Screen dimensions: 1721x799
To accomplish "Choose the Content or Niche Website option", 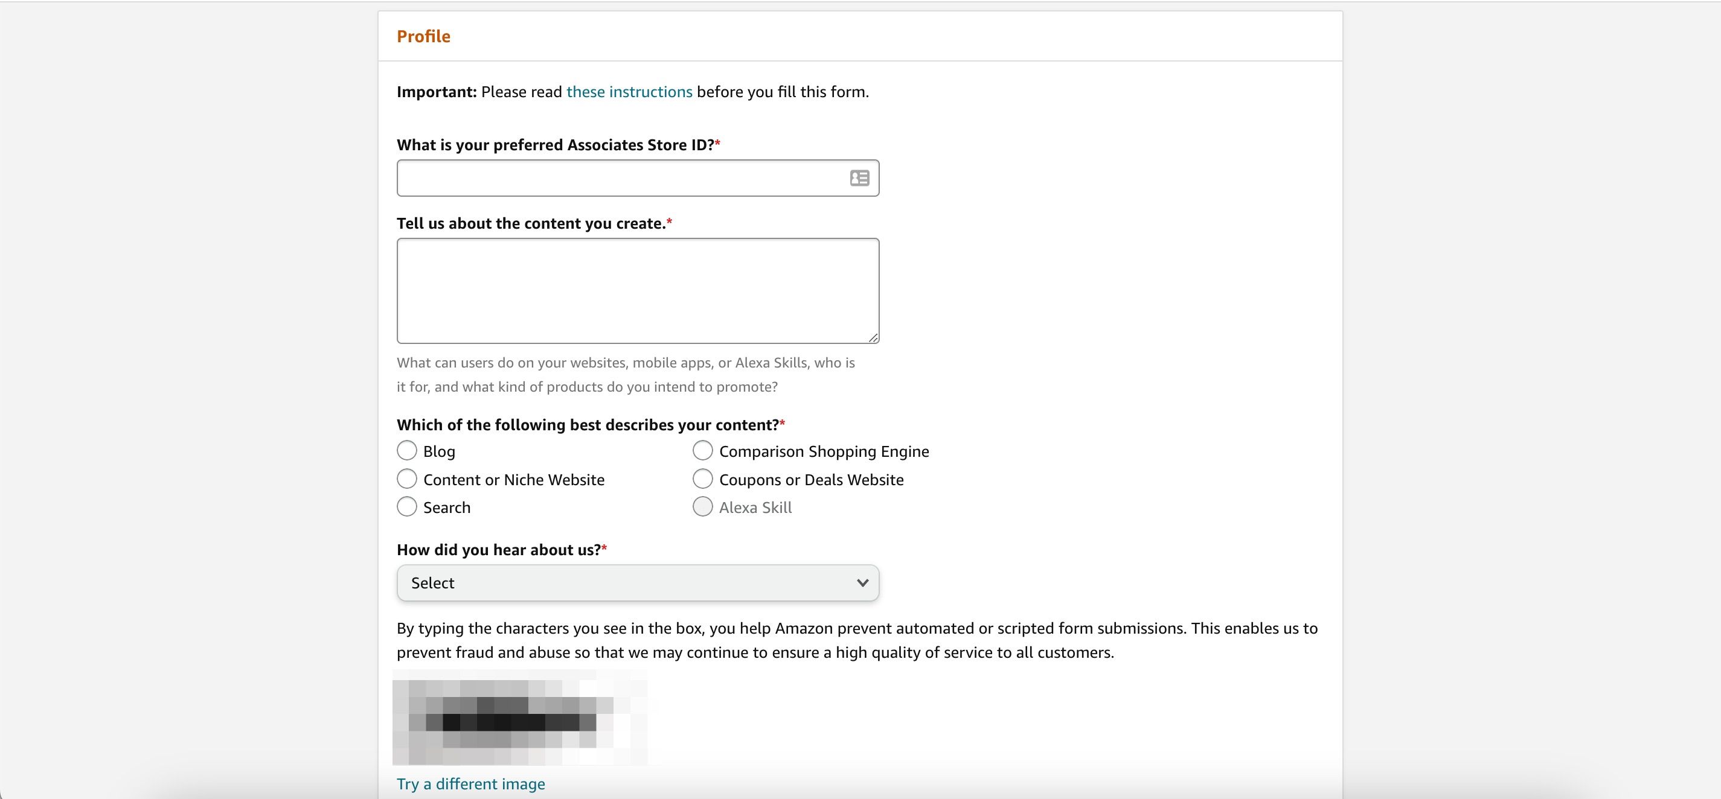I will (407, 479).
